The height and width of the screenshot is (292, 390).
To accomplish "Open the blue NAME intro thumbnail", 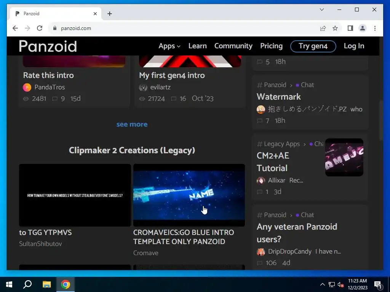I will pyautogui.click(x=189, y=195).
